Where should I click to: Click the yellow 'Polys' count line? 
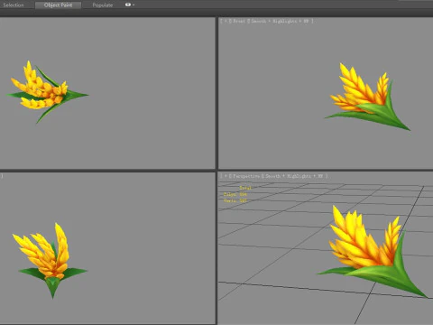235,194
